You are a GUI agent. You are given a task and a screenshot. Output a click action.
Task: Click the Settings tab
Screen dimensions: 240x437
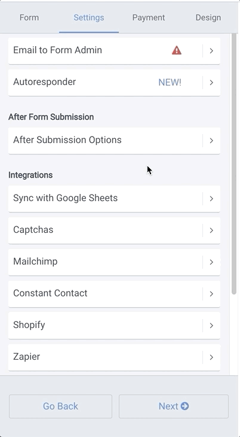pyautogui.click(x=89, y=17)
